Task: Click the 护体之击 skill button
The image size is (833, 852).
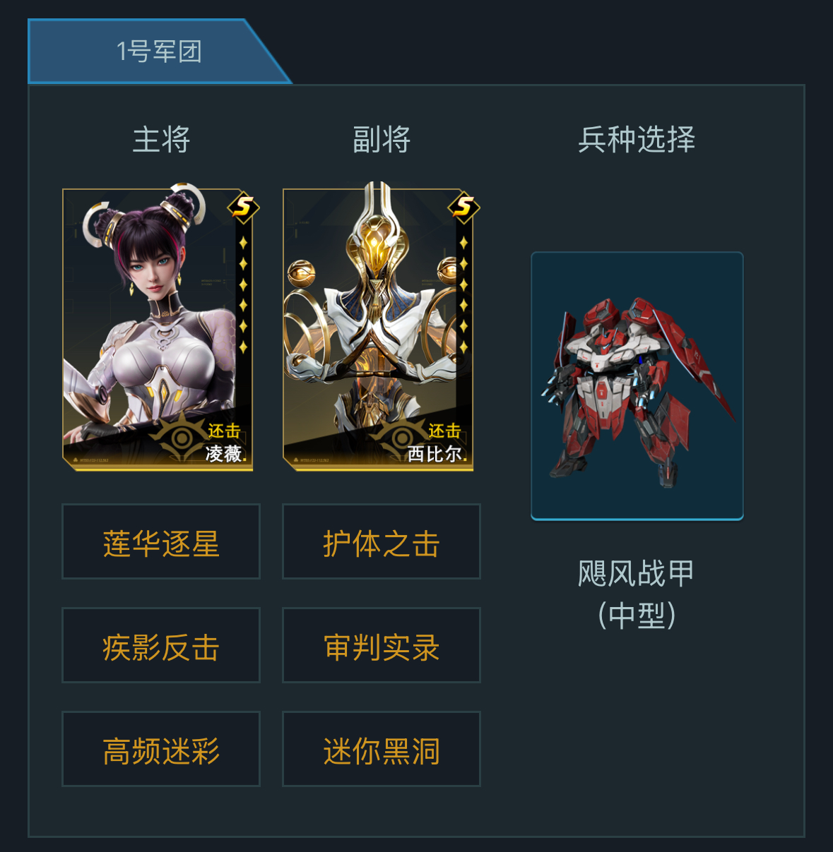Action: tap(382, 541)
